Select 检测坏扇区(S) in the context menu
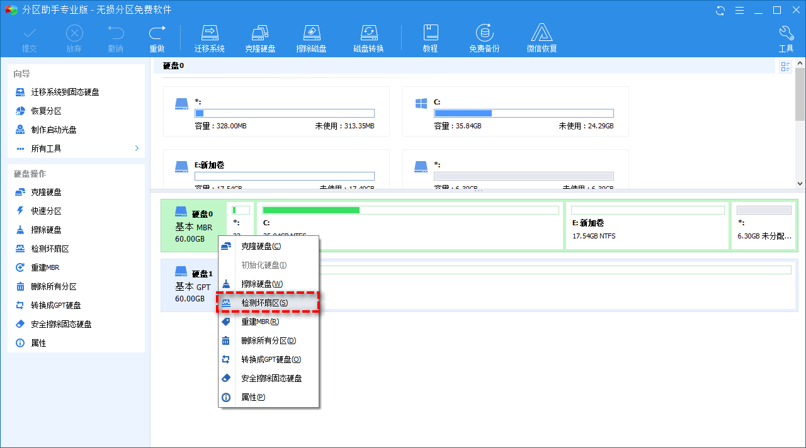 [268, 303]
